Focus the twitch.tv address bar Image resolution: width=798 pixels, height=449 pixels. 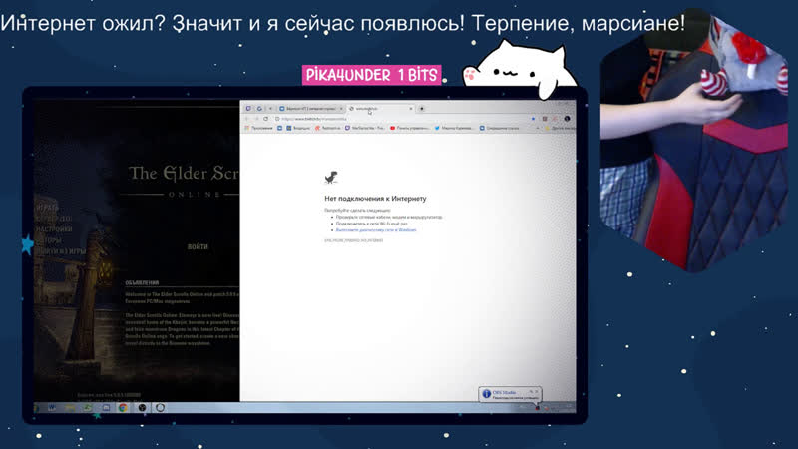coord(402,119)
